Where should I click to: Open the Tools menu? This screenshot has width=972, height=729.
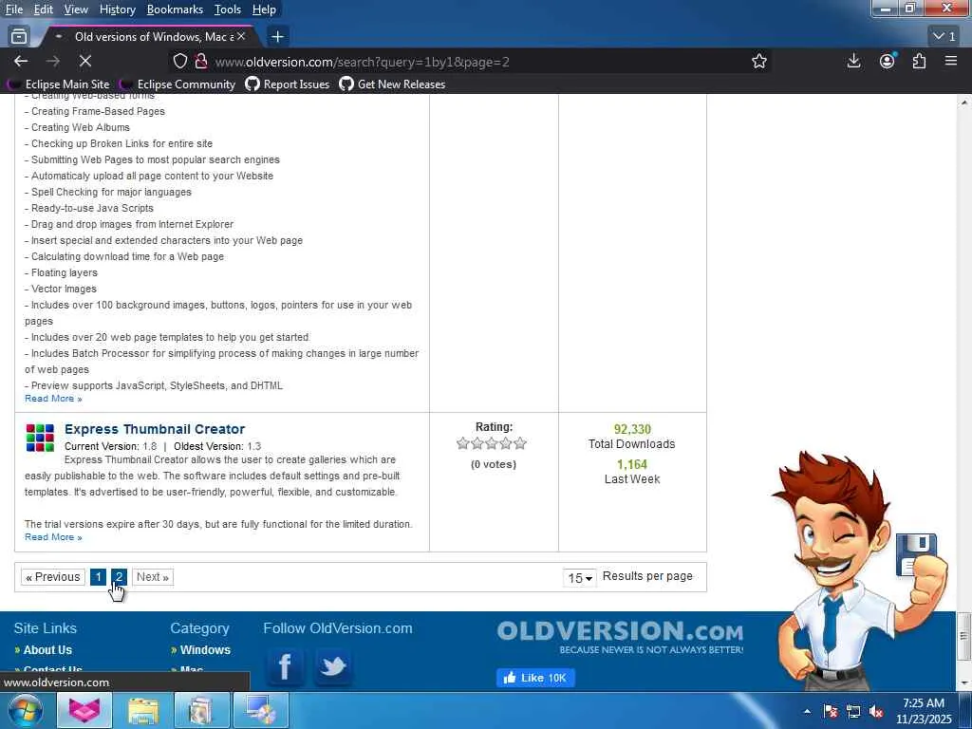228,9
